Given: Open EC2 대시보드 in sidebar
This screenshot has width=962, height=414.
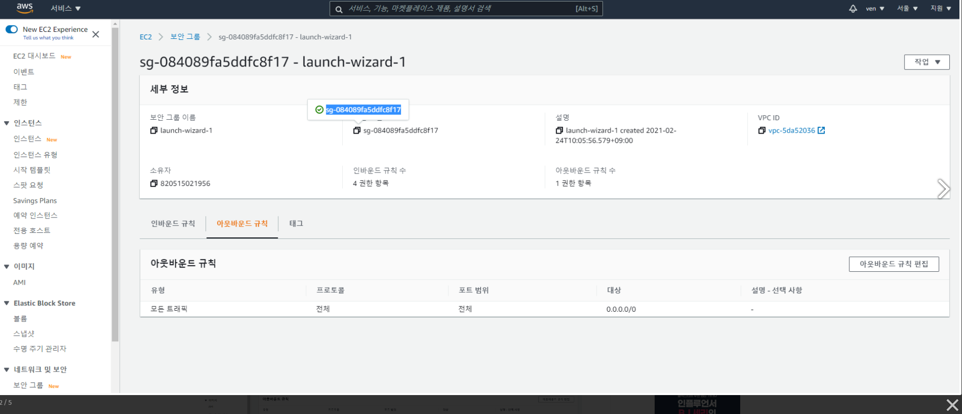Looking at the screenshot, I should click(34, 56).
